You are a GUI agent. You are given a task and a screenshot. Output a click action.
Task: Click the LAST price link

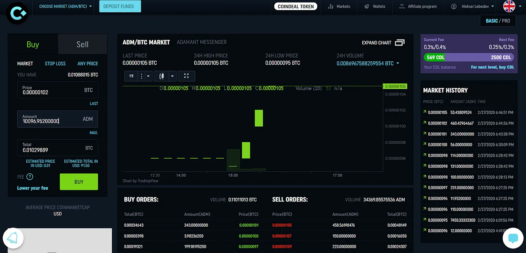click(94, 103)
